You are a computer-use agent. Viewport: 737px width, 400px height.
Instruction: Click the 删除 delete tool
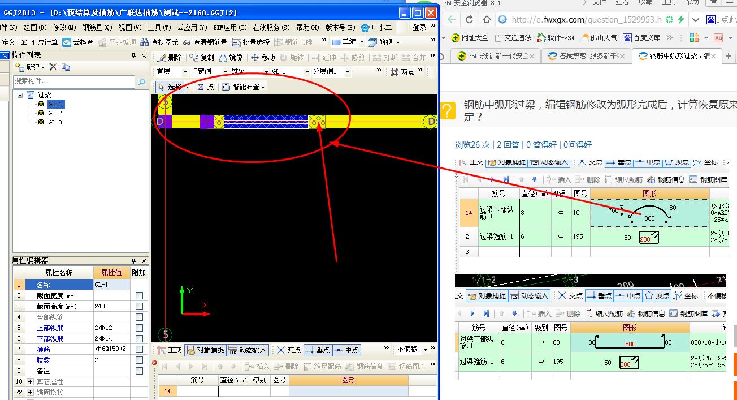click(170, 57)
